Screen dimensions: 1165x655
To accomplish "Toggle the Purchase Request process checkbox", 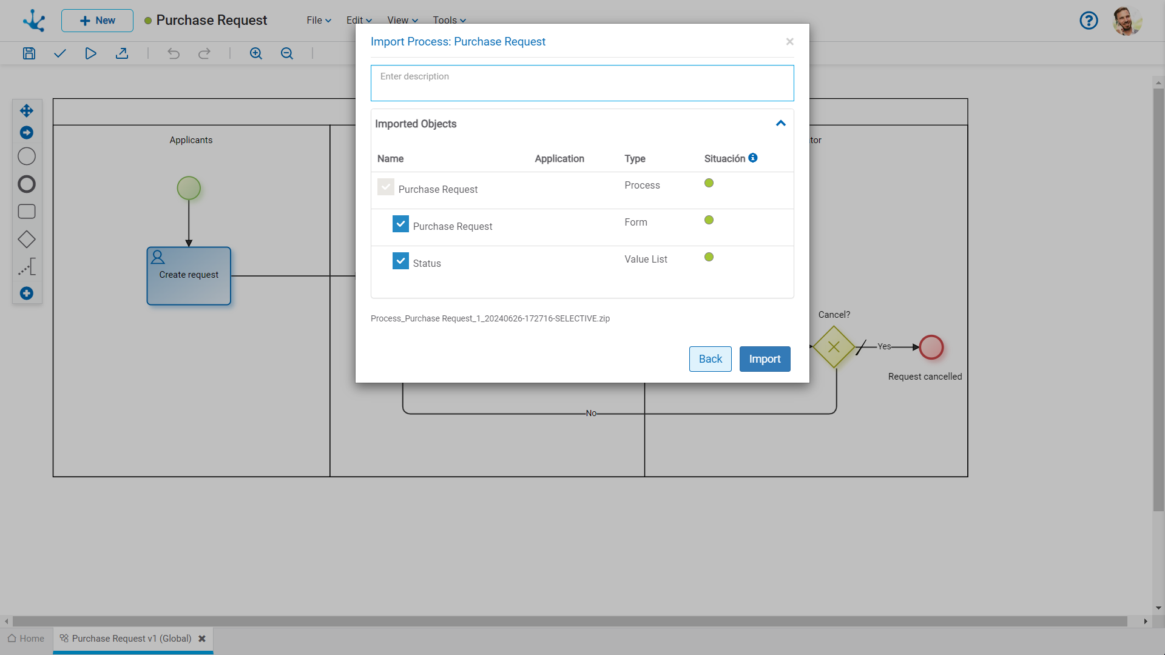I will [386, 187].
